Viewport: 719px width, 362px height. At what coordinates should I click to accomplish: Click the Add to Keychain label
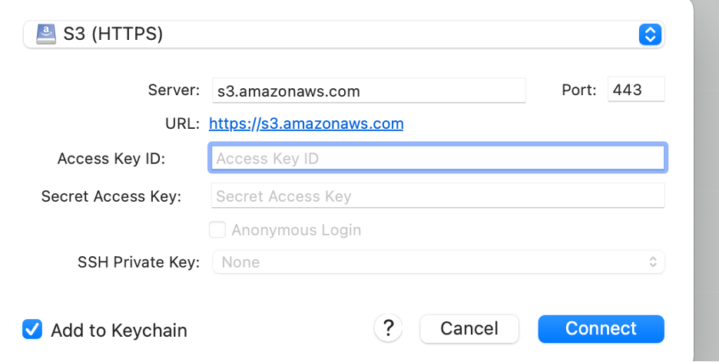(x=119, y=331)
